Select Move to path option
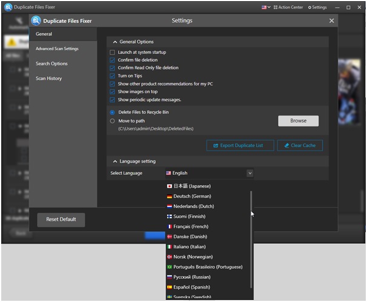 pyautogui.click(x=113, y=121)
